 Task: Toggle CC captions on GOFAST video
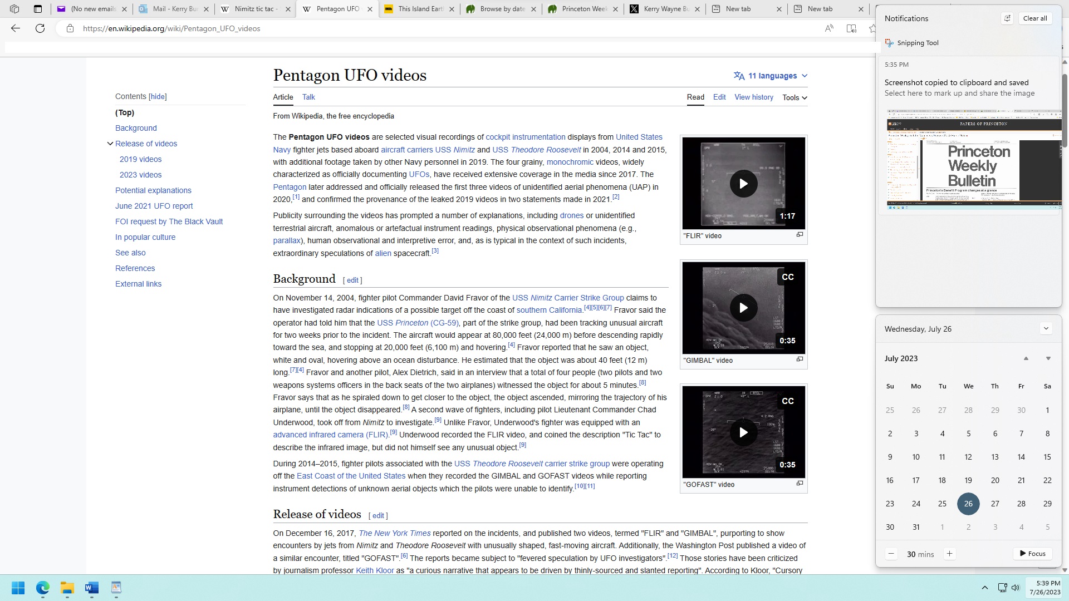coord(787,401)
